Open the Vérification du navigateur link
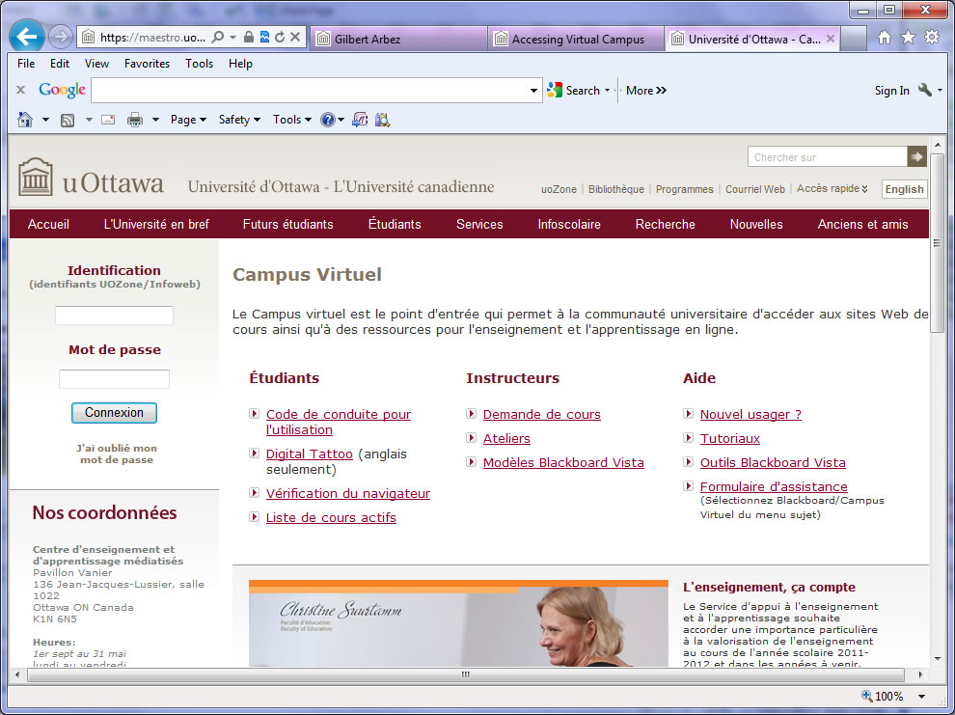955x715 pixels. coord(348,493)
